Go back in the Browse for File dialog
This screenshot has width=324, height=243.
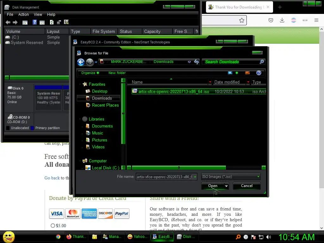point(81,62)
